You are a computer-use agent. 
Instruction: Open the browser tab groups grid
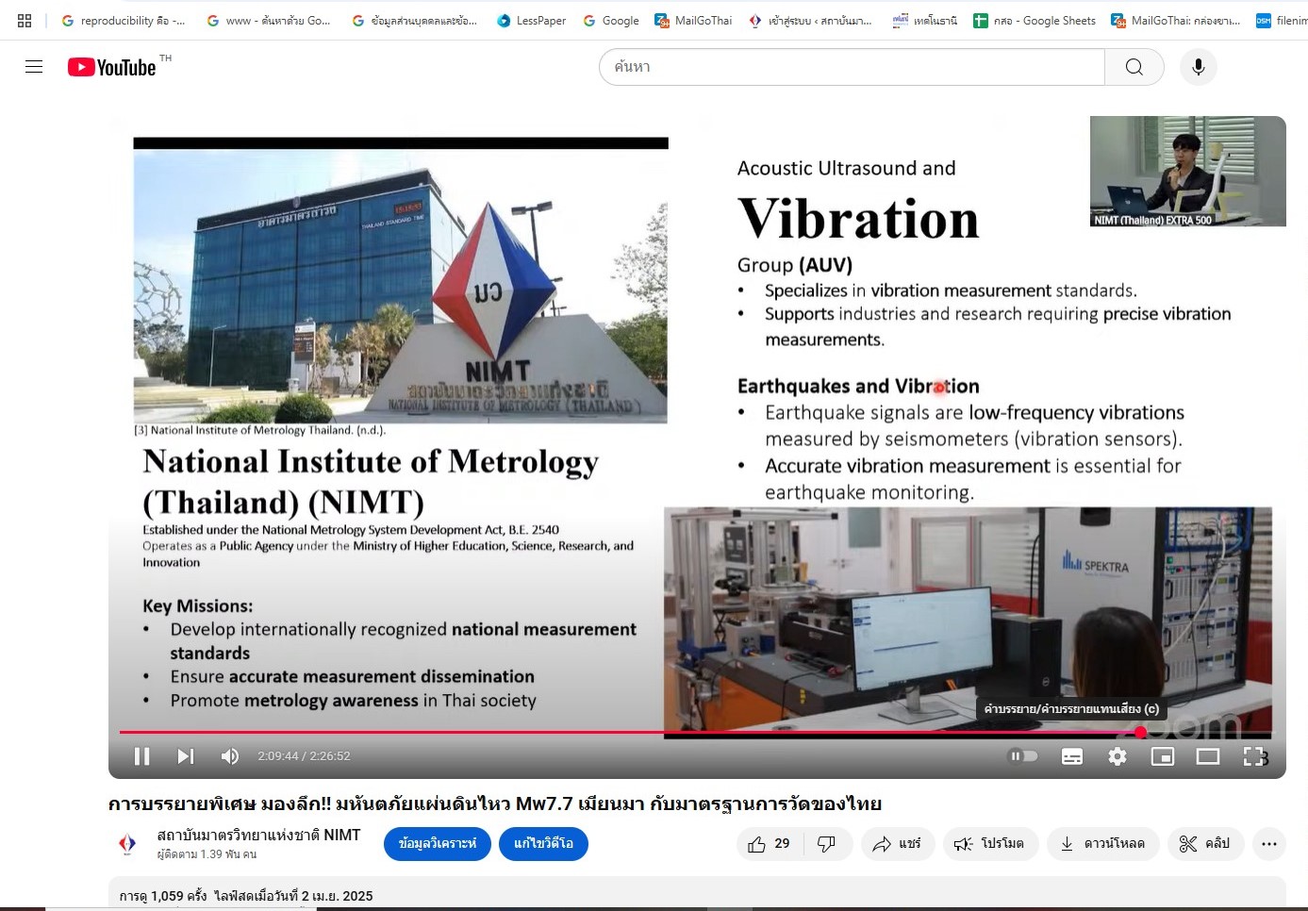[25, 20]
